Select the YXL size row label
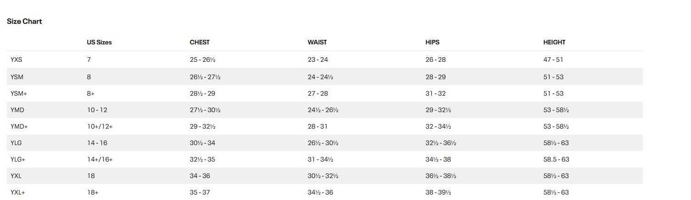Image resolution: width=691 pixels, height=200 pixels. click(x=17, y=176)
